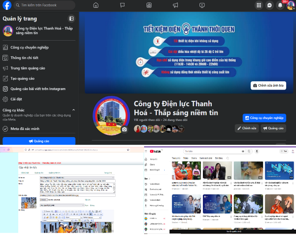Click the address bar in the CMS browser
The height and width of the screenshot is (235, 296).
75,150
